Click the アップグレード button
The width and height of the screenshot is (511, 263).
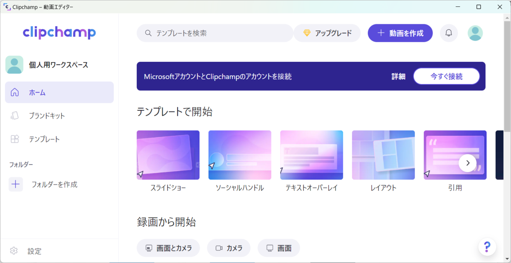(x=327, y=33)
